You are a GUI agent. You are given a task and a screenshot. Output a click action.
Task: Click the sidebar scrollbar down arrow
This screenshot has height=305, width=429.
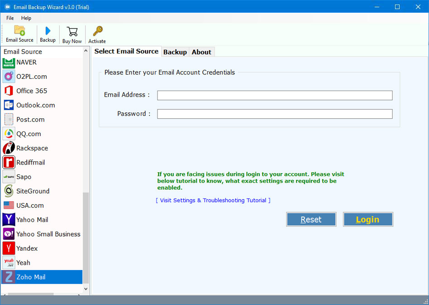(x=86, y=289)
